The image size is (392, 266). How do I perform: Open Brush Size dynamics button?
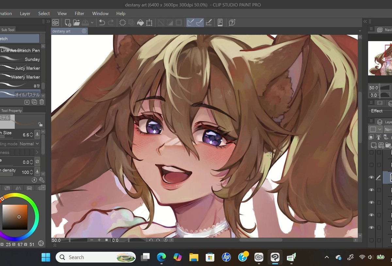[x=37, y=134]
